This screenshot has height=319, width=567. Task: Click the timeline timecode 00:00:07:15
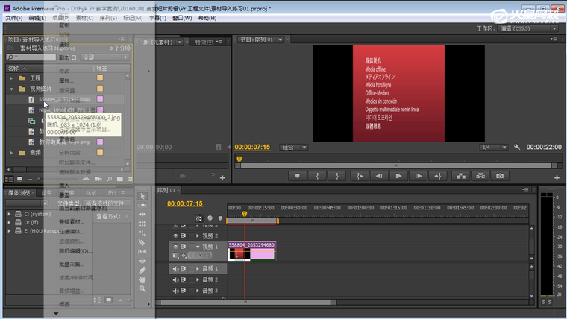coord(185,203)
